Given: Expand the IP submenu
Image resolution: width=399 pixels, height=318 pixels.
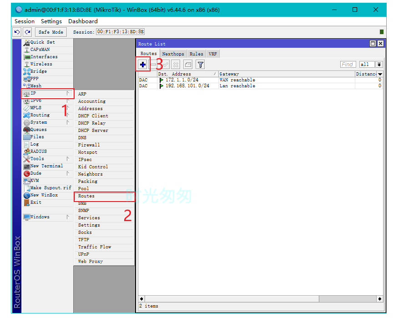Looking at the screenshot, I should (x=47, y=93).
